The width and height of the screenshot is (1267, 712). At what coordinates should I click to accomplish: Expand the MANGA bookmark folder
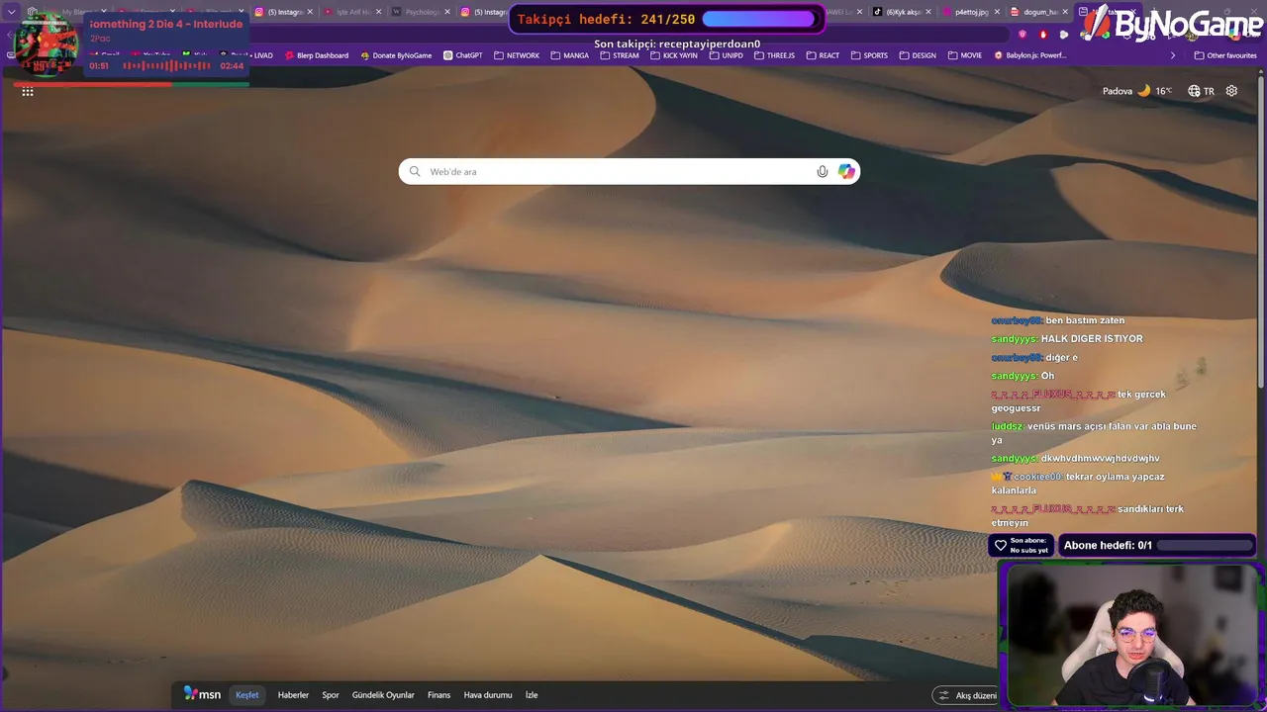569,55
